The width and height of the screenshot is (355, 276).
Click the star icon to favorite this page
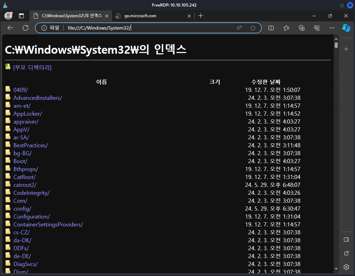click(x=253, y=28)
